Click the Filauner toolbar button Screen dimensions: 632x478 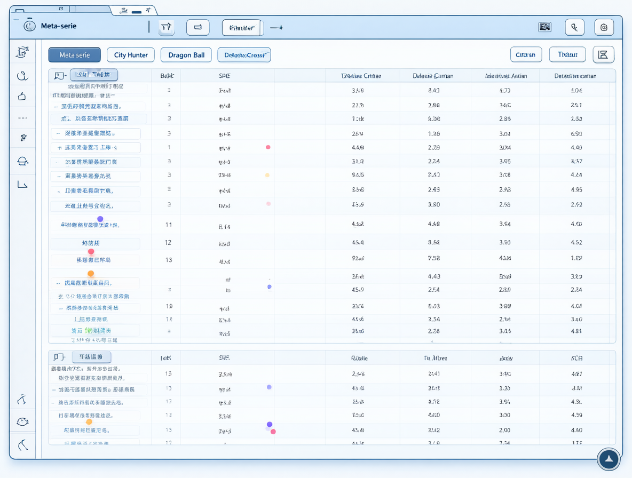242,28
